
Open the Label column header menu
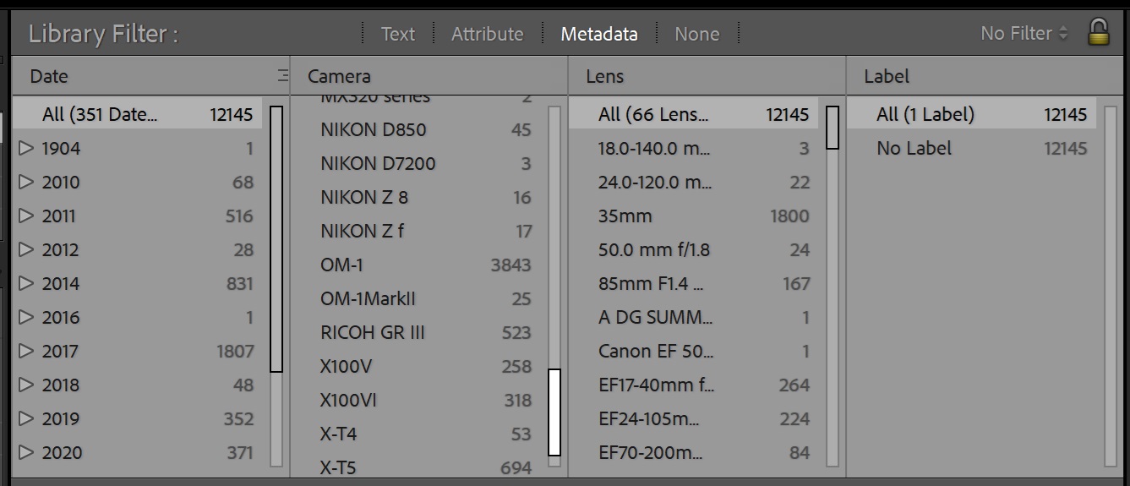point(886,76)
